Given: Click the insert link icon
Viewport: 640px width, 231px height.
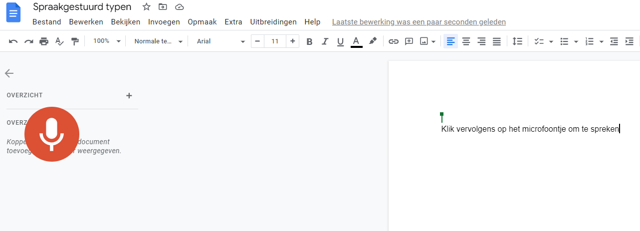Looking at the screenshot, I should [394, 41].
